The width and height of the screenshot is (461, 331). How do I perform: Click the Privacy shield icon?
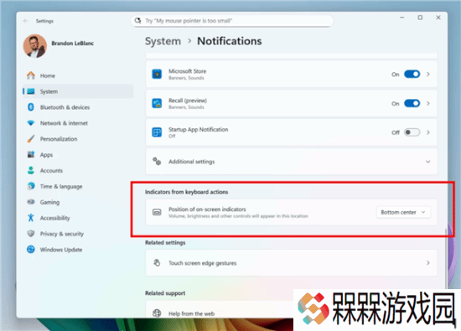30,234
